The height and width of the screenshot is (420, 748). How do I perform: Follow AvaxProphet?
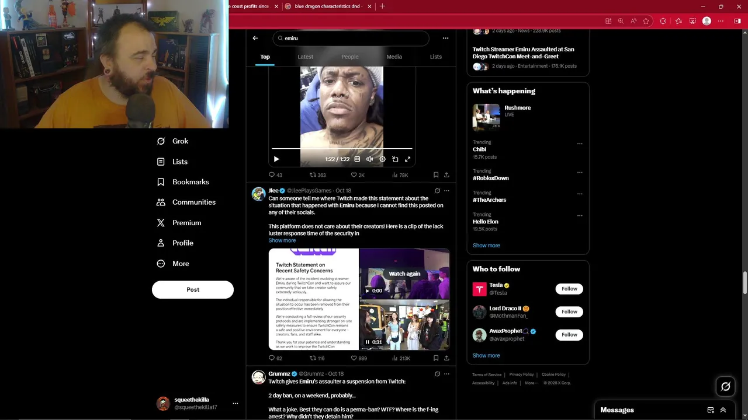tap(569, 335)
